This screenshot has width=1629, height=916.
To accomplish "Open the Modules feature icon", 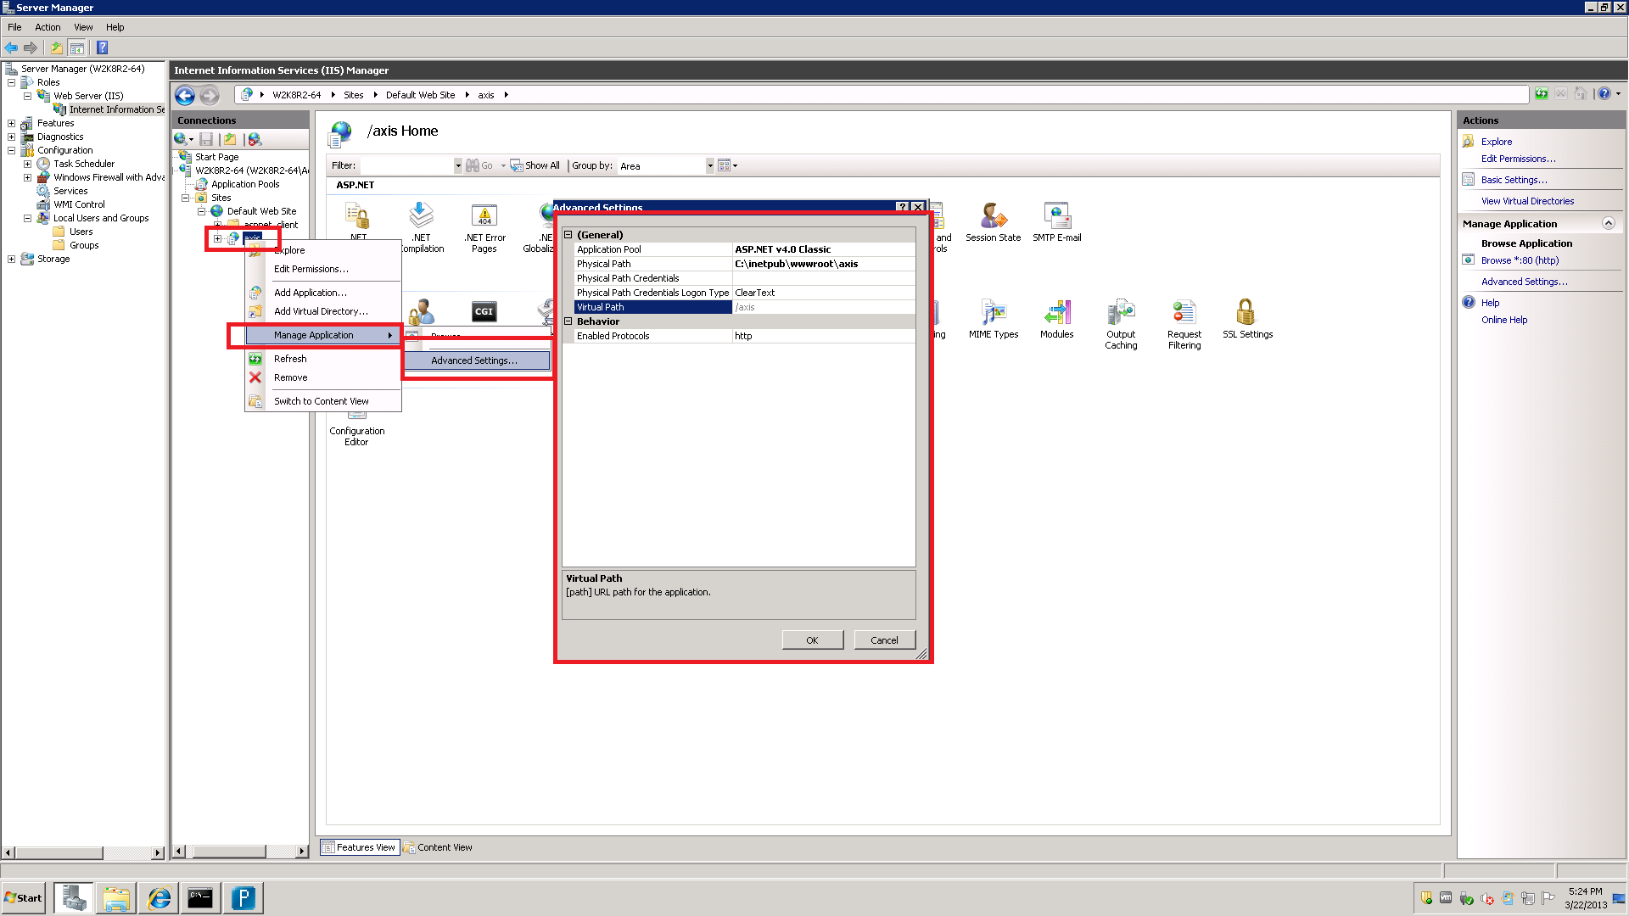I will click(1056, 319).
